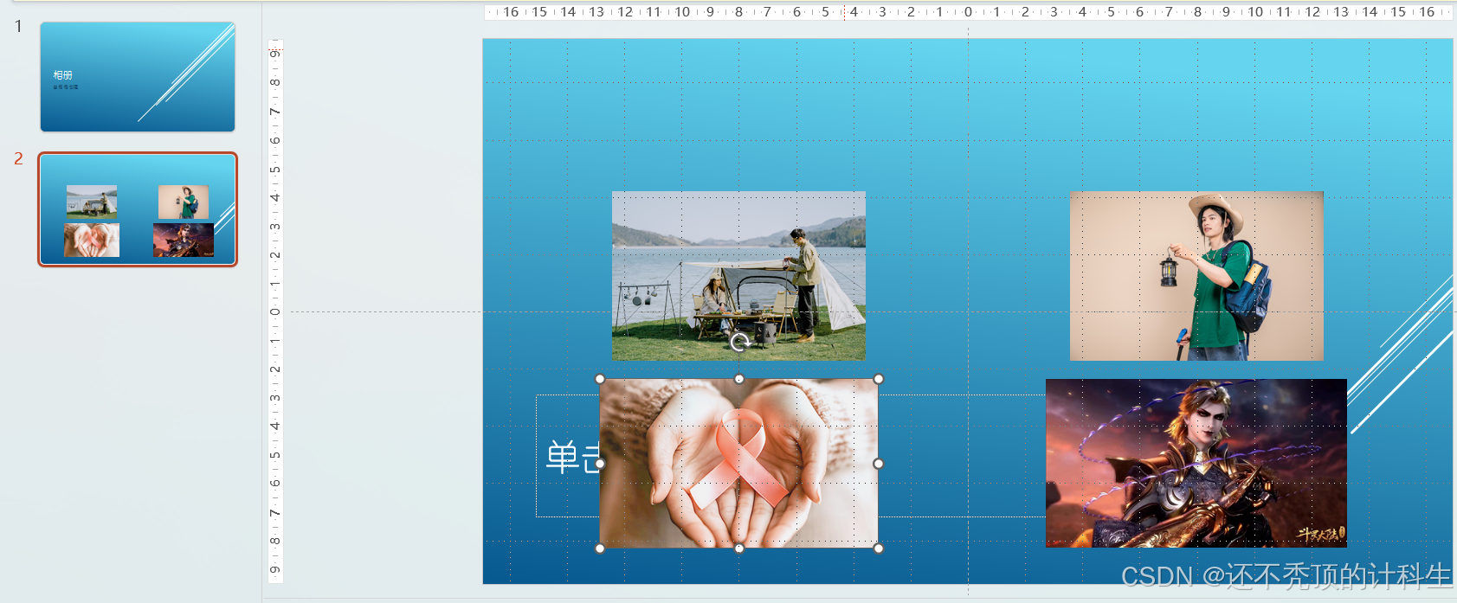Click the lakeside camping photo
The width and height of the screenshot is (1457, 603).
(x=738, y=276)
